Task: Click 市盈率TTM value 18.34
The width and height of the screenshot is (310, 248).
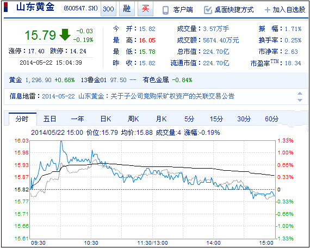Action: point(293,63)
